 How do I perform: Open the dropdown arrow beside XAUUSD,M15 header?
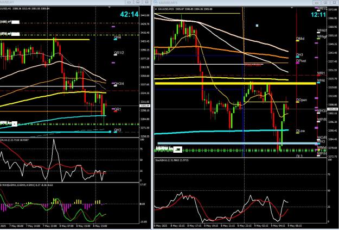(x=156, y=9)
